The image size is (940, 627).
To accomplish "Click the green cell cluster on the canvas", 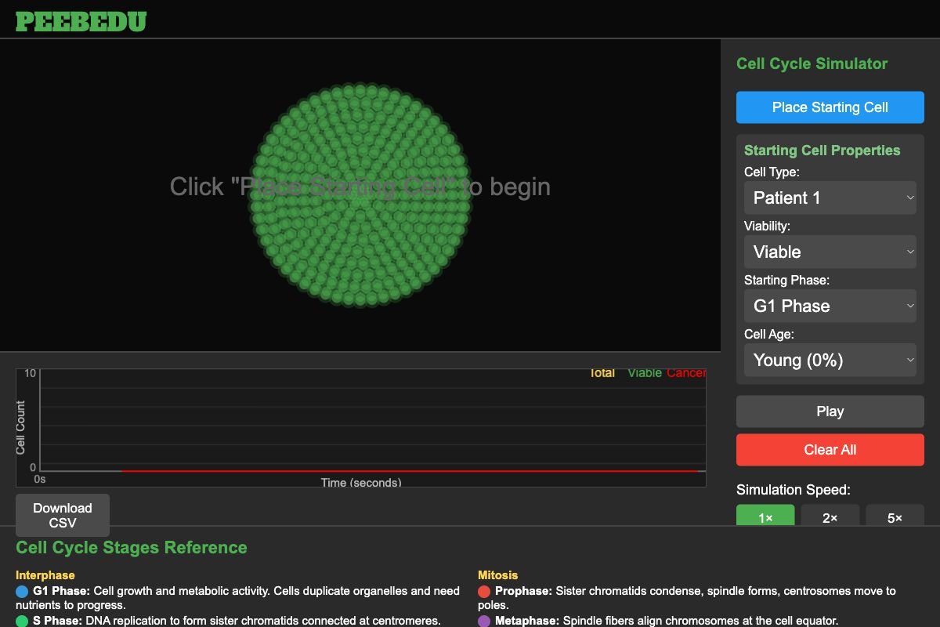I will (360, 194).
